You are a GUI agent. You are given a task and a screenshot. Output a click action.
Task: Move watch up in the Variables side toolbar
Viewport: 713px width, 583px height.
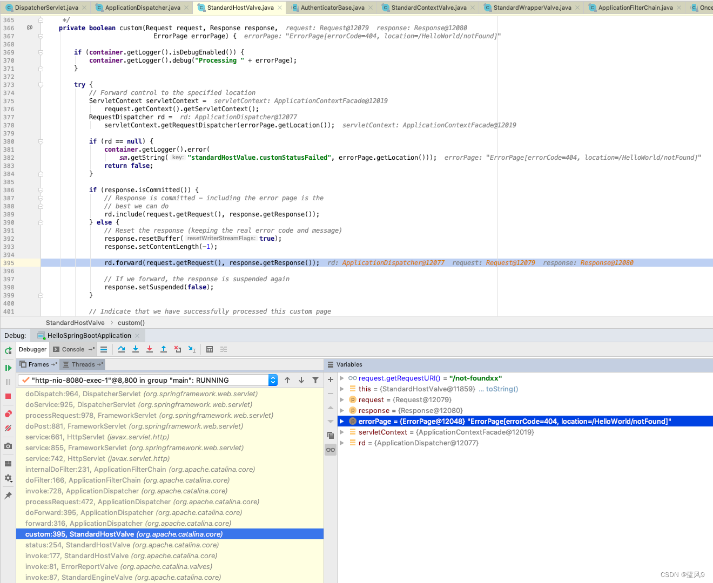[x=331, y=408]
